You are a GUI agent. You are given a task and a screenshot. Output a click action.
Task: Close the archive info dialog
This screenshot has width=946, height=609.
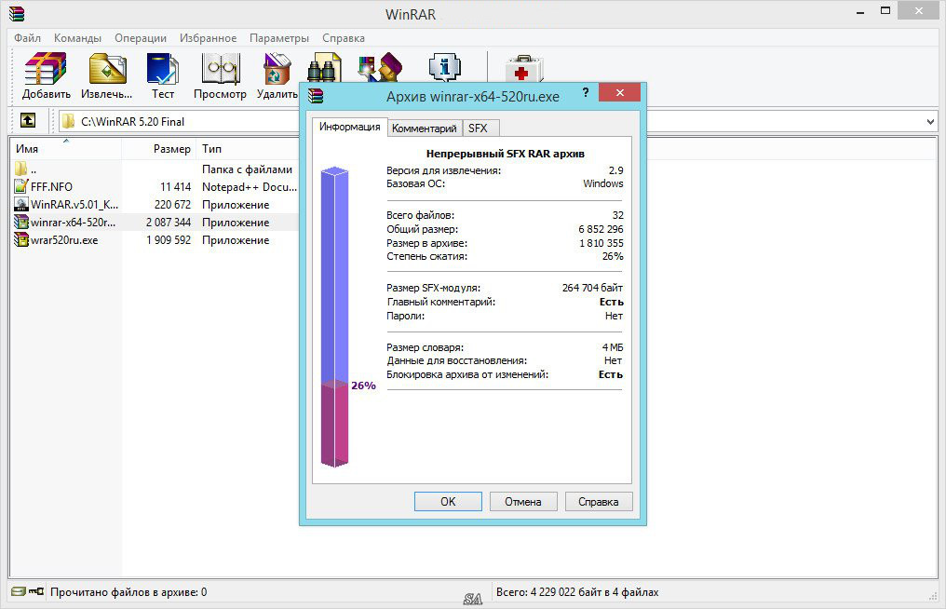pos(619,92)
